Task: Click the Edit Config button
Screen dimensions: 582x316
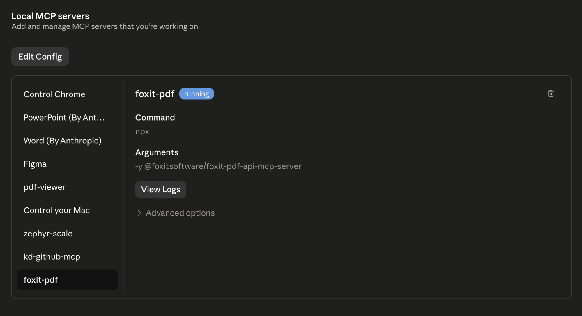Action: pos(40,57)
